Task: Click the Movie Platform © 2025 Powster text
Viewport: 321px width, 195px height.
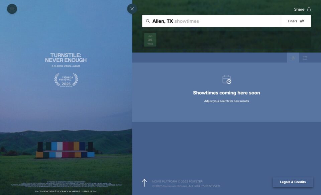Action: click(x=177, y=182)
